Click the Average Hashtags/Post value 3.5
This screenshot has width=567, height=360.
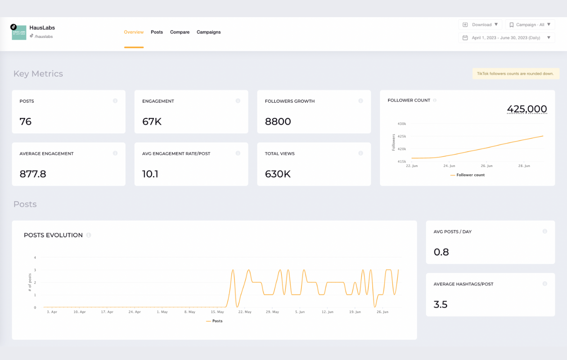[x=441, y=305]
